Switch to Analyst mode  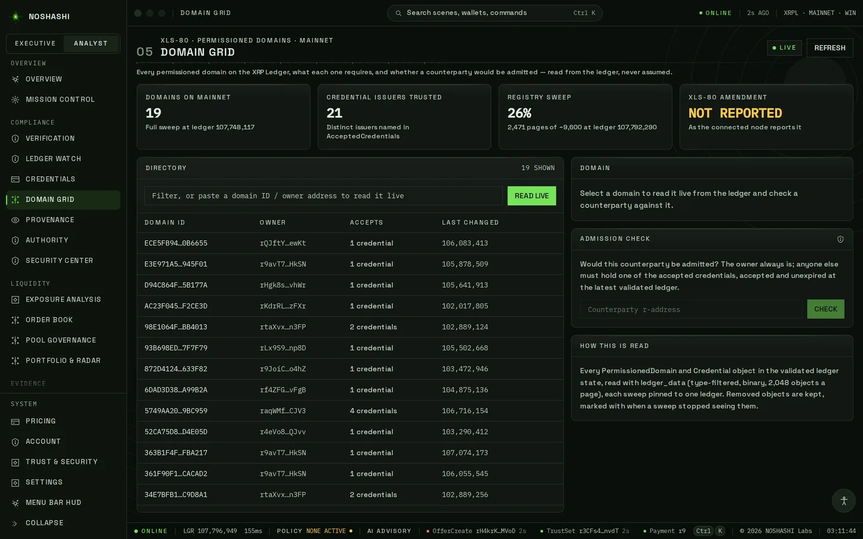[x=91, y=44]
